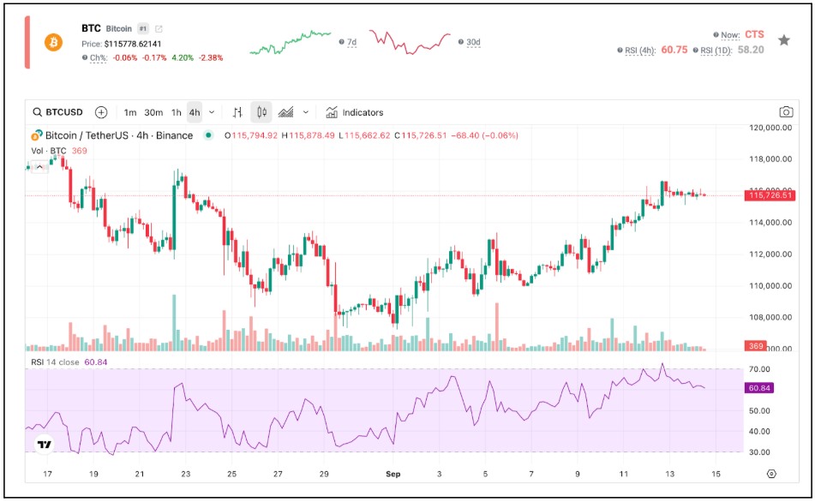Click the 120,000.00 price axis label
815x502 pixels.
770,128
